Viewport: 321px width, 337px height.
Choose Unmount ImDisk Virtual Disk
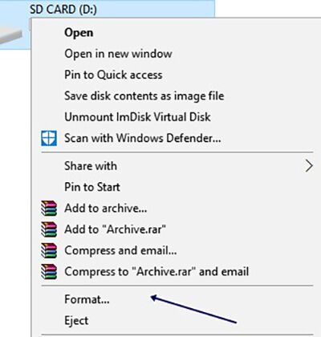137,117
